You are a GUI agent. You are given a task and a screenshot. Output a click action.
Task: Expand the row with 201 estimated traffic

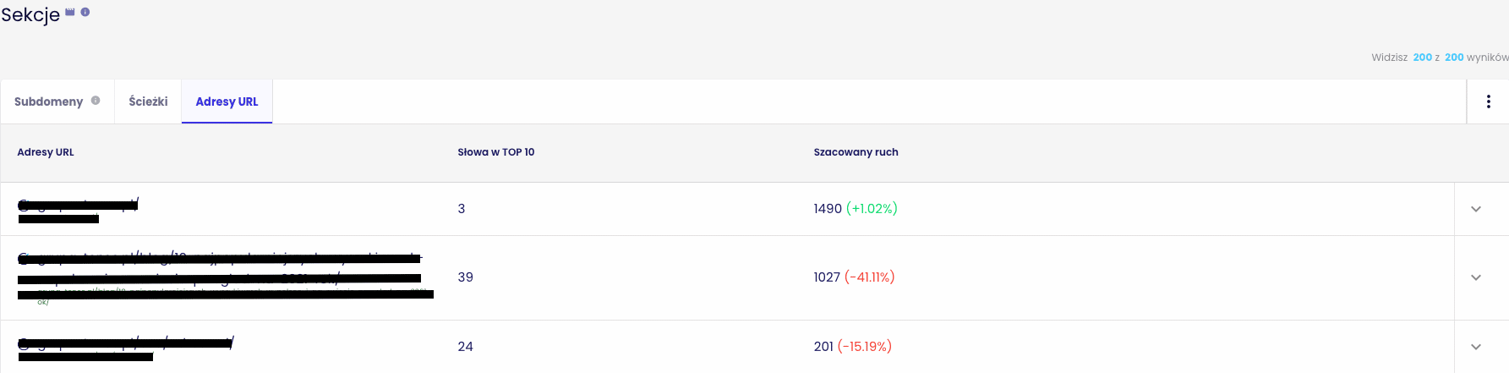tap(1476, 347)
